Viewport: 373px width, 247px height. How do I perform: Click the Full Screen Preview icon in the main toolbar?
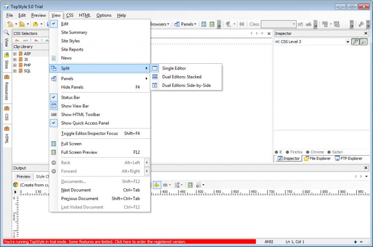212,24
